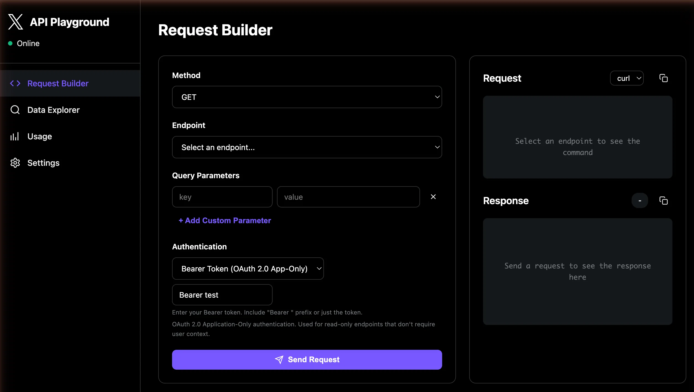Click Add Custom Parameter link
694x392 pixels.
[x=225, y=220]
